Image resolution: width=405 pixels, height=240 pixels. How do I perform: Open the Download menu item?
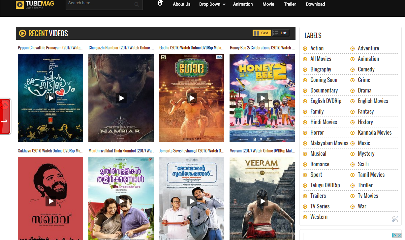pos(315,4)
